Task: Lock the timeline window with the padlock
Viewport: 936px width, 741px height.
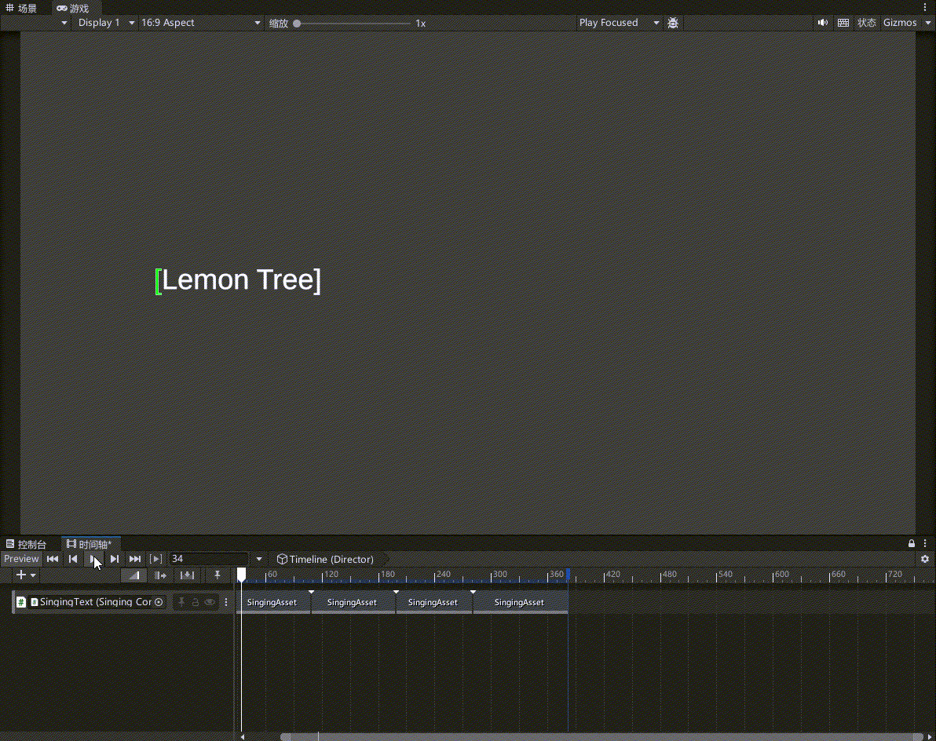Action: pos(912,544)
